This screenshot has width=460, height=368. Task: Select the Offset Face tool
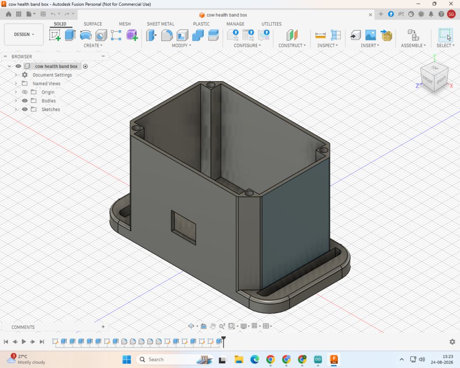213,35
